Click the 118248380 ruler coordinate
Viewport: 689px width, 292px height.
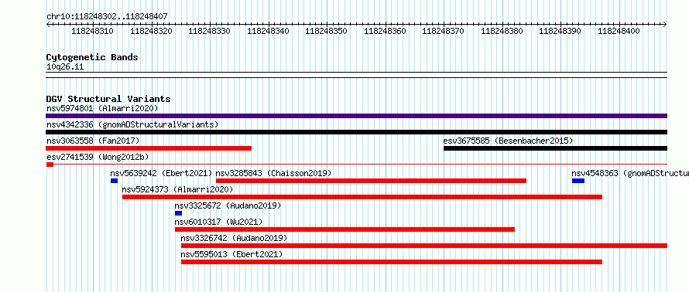click(502, 31)
